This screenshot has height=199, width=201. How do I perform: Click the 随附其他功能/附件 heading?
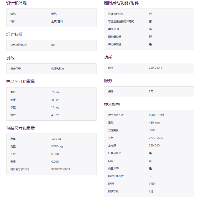121,3
